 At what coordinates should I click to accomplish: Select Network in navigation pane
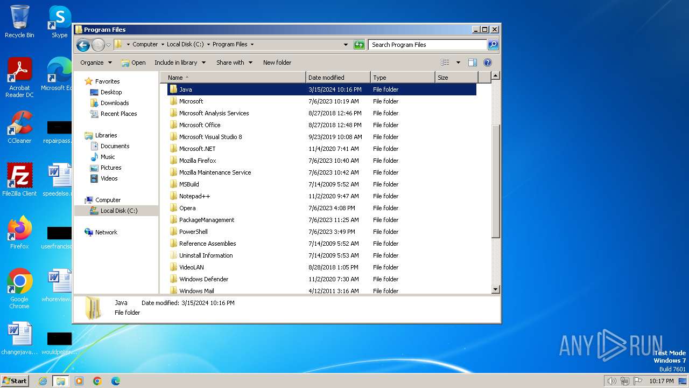click(x=106, y=232)
